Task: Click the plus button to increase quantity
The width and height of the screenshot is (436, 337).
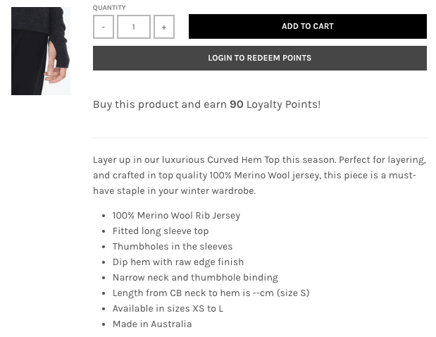Action: [x=164, y=27]
